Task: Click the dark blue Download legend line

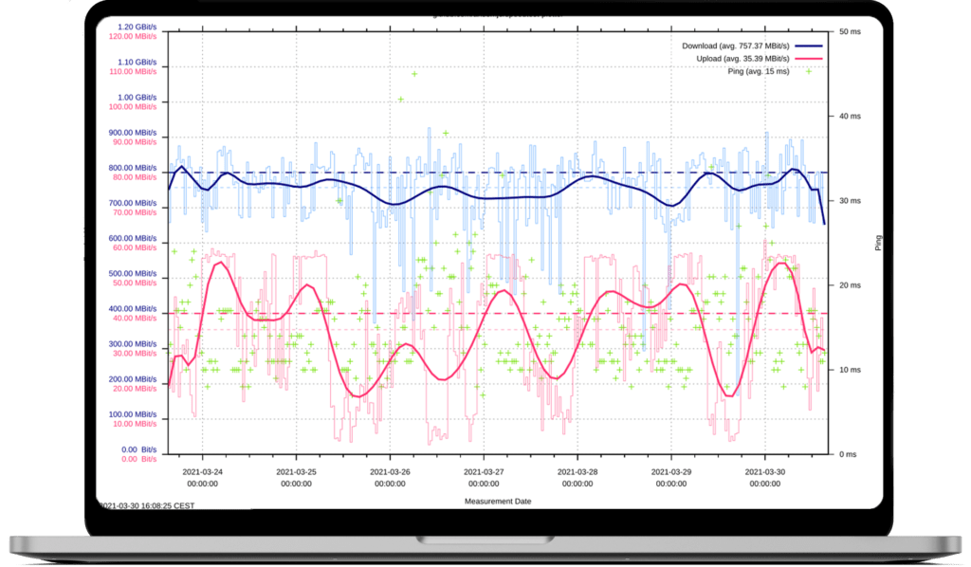Action: pyautogui.click(x=808, y=46)
